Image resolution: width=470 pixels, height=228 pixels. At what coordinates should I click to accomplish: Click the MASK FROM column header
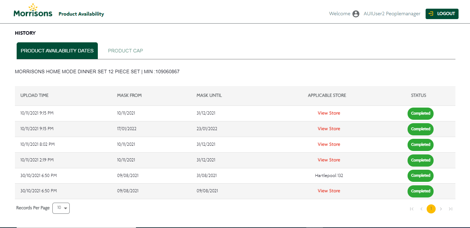tap(129, 95)
